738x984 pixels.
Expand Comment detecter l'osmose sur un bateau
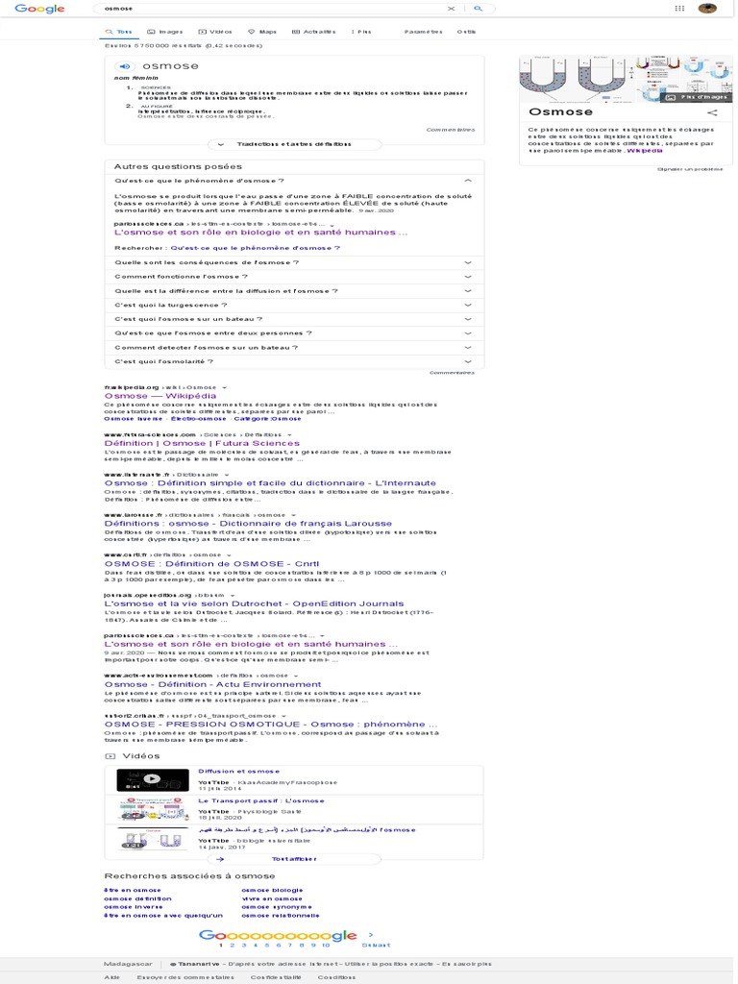[294, 348]
